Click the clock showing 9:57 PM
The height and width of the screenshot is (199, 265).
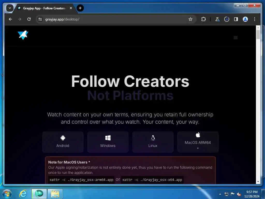pyautogui.click(x=252, y=192)
